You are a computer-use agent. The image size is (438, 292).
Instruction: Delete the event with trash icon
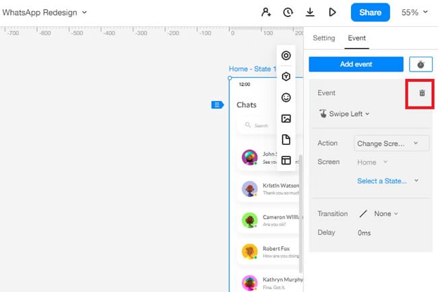[x=422, y=93]
